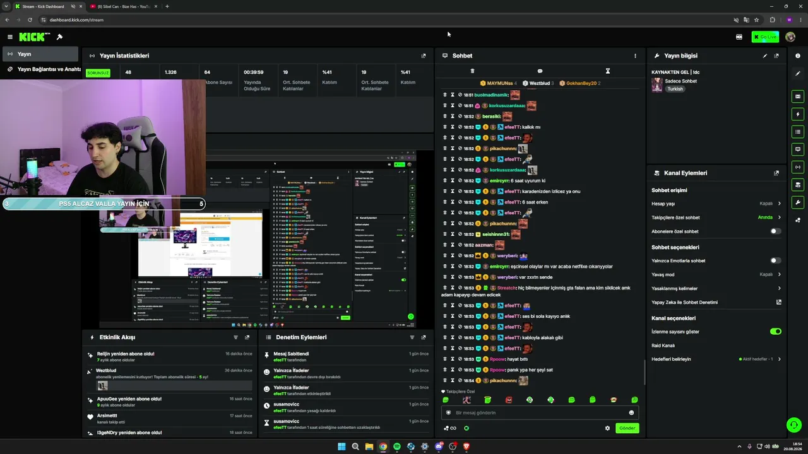
Task: Open chat settings gear next to Gönder
Action: 607,428
